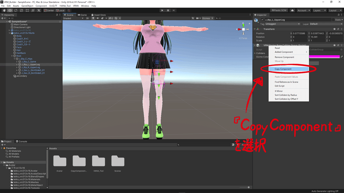Image resolution: width=344 pixels, height=193 pixels.
Task: Click the Hierarchy add plus button
Action: [3, 18]
